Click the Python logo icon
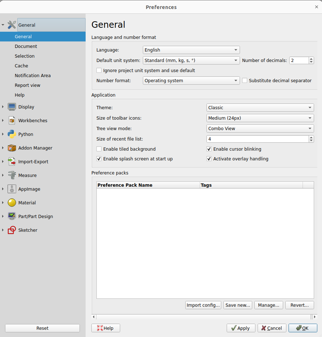 coord(12,134)
